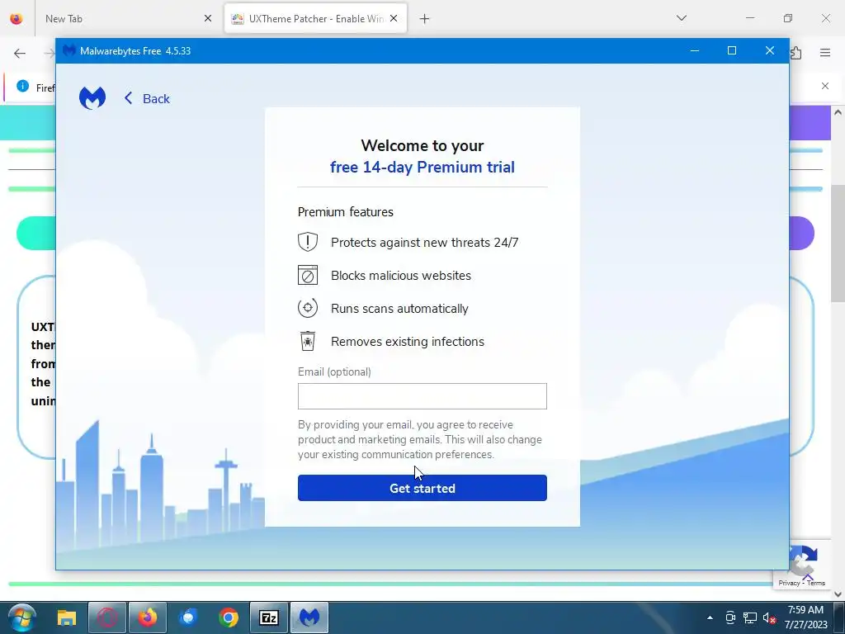Maximize the Malwarebytes window

(732, 50)
